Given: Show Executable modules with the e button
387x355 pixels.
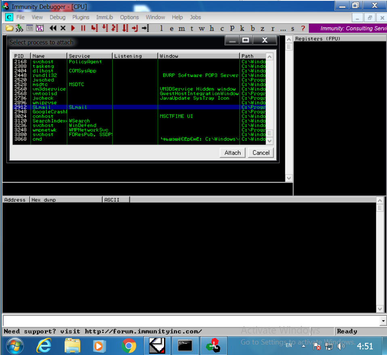Looking at the screenshot, I should pyautogui.click(x=172, y=29).
